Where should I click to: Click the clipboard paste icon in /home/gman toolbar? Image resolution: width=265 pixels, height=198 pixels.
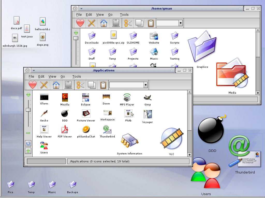(x=151, y=23)
